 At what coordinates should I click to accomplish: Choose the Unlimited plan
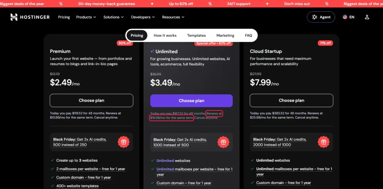point(191,101)
